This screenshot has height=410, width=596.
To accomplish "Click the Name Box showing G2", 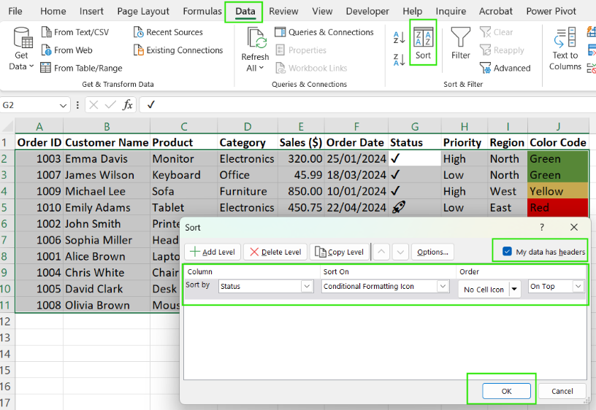I will coord(29,104).
